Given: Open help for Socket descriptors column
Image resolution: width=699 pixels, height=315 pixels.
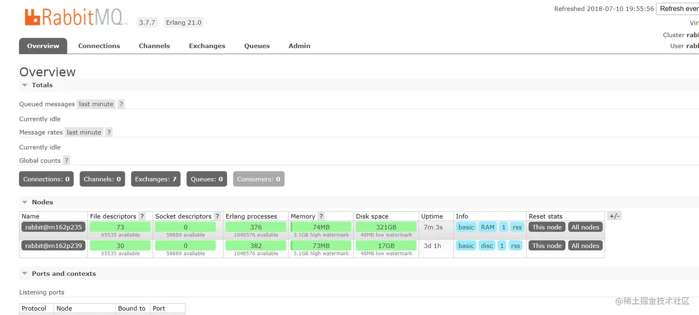Looking at the screenshot, I should [x=217, y=216].
